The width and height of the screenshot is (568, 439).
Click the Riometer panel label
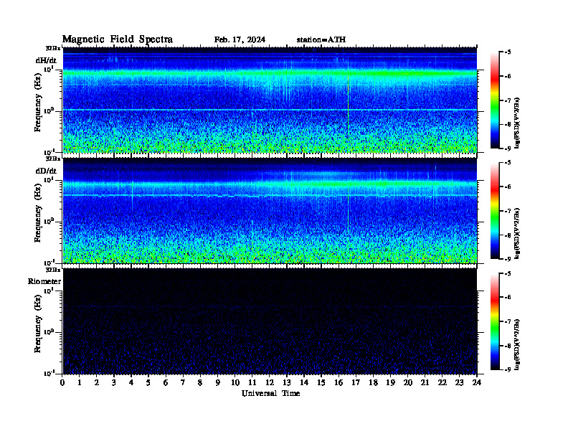(x=44, y=281)
